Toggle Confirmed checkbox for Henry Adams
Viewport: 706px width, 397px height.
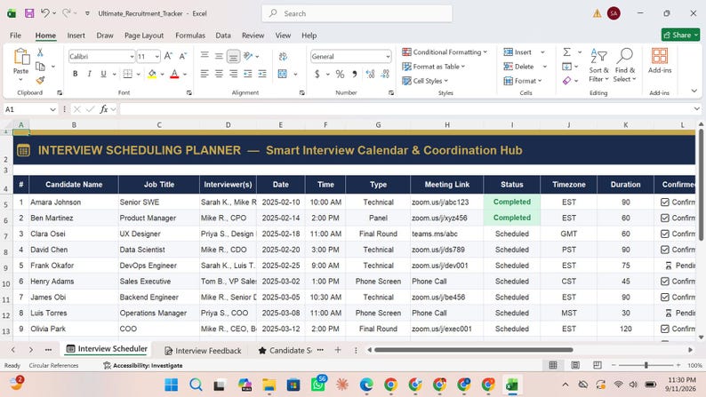(664, 282)
